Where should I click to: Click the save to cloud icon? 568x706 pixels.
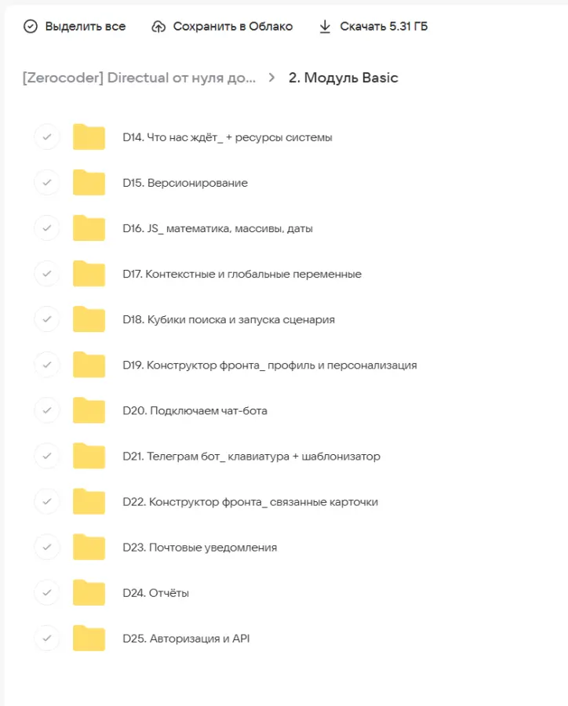pyautogui.click(x=159, y=27)
